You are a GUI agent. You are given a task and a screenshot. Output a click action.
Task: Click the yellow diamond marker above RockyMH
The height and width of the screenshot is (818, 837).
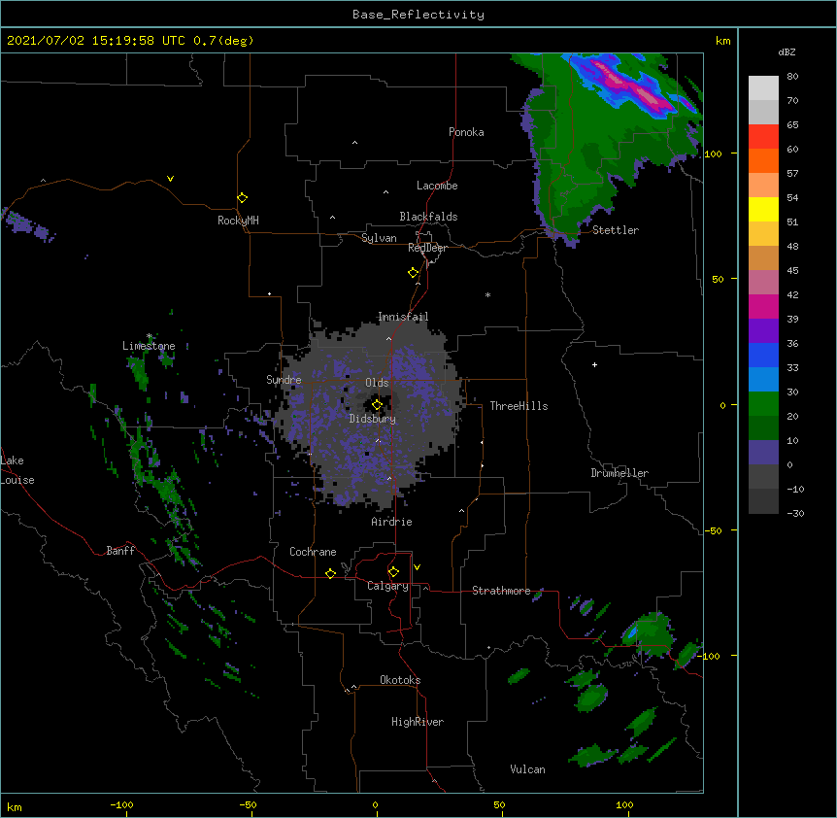(x=242, y=198)
